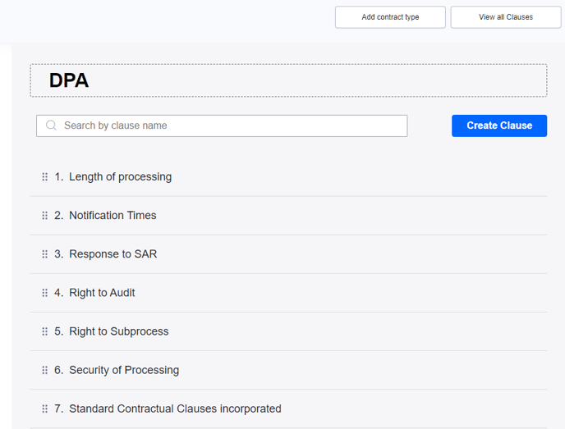Screen dimensions: 565x429
Task: Grab the Response to SAR drag handle
Action: click(x=45, y=254)
